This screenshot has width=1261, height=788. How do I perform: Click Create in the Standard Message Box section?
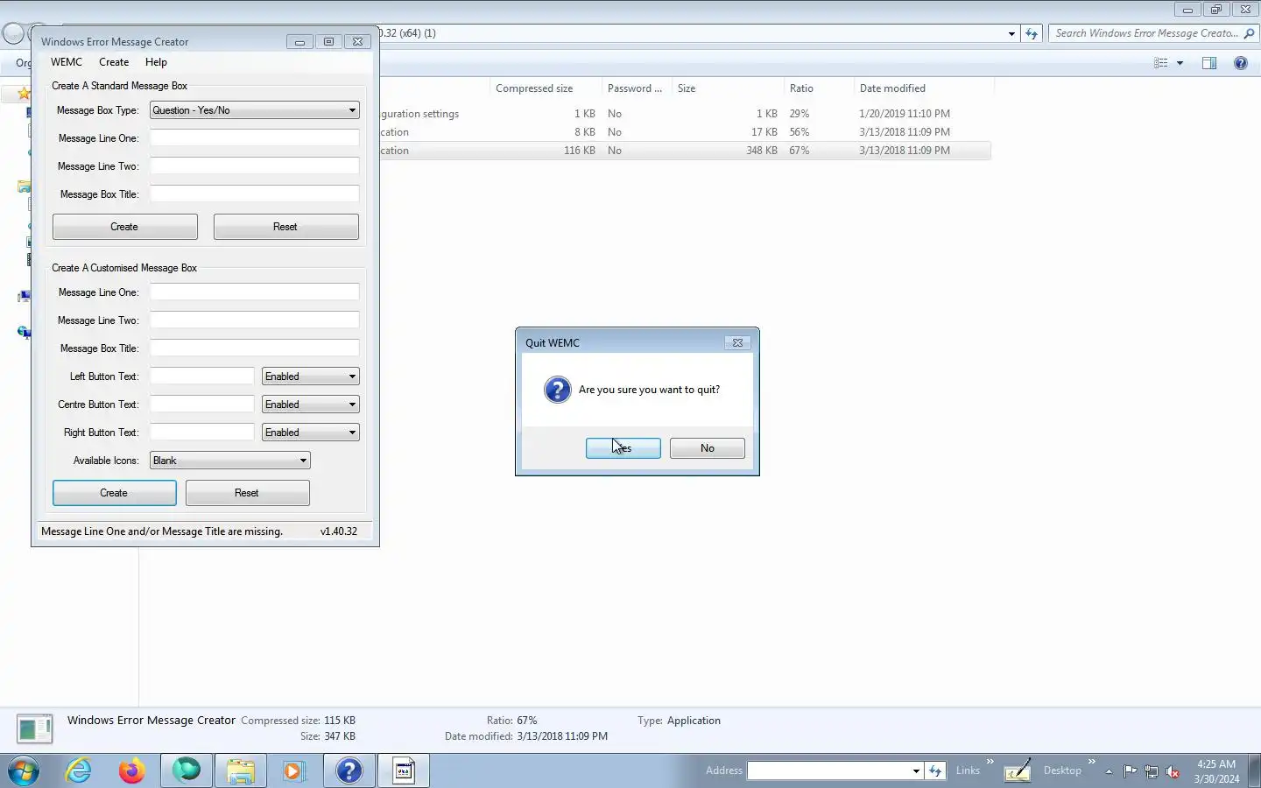(x=124, y=227)
